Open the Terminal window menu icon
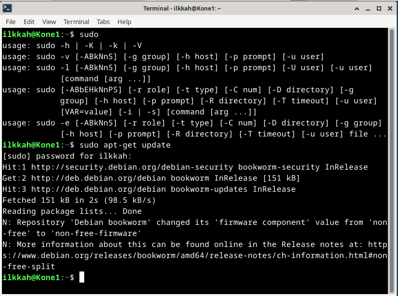This screenshot has width=398, height=296. pyautogui.click(x=8, y=8)
